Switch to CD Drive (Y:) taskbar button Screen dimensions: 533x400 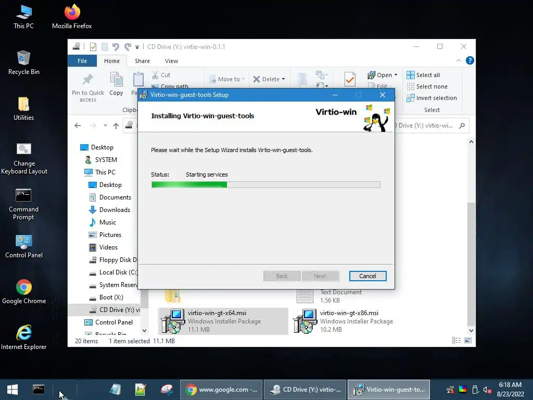305,390
